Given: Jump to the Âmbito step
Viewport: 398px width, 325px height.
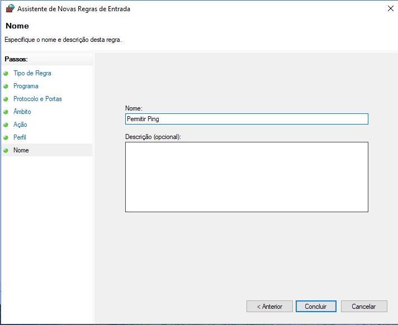Looking at the screenshot, I should click(x=22, y=112).
